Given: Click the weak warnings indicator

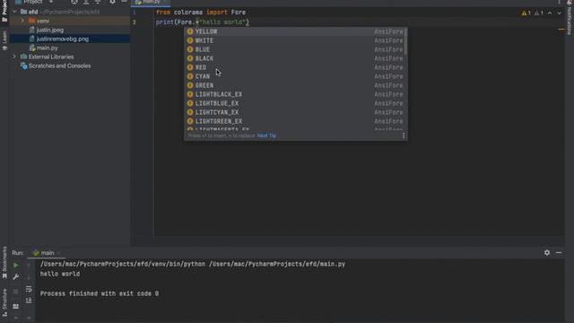Looking at the screenshot, I should (539, 13).
